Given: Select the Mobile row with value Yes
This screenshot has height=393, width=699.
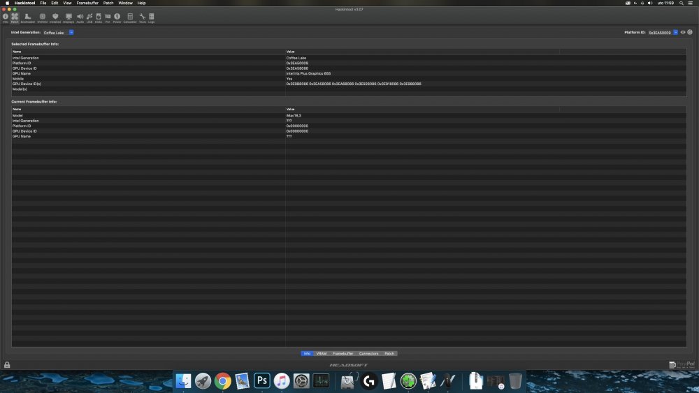Looking at the screenshot, I should click(x=349, y=79).
